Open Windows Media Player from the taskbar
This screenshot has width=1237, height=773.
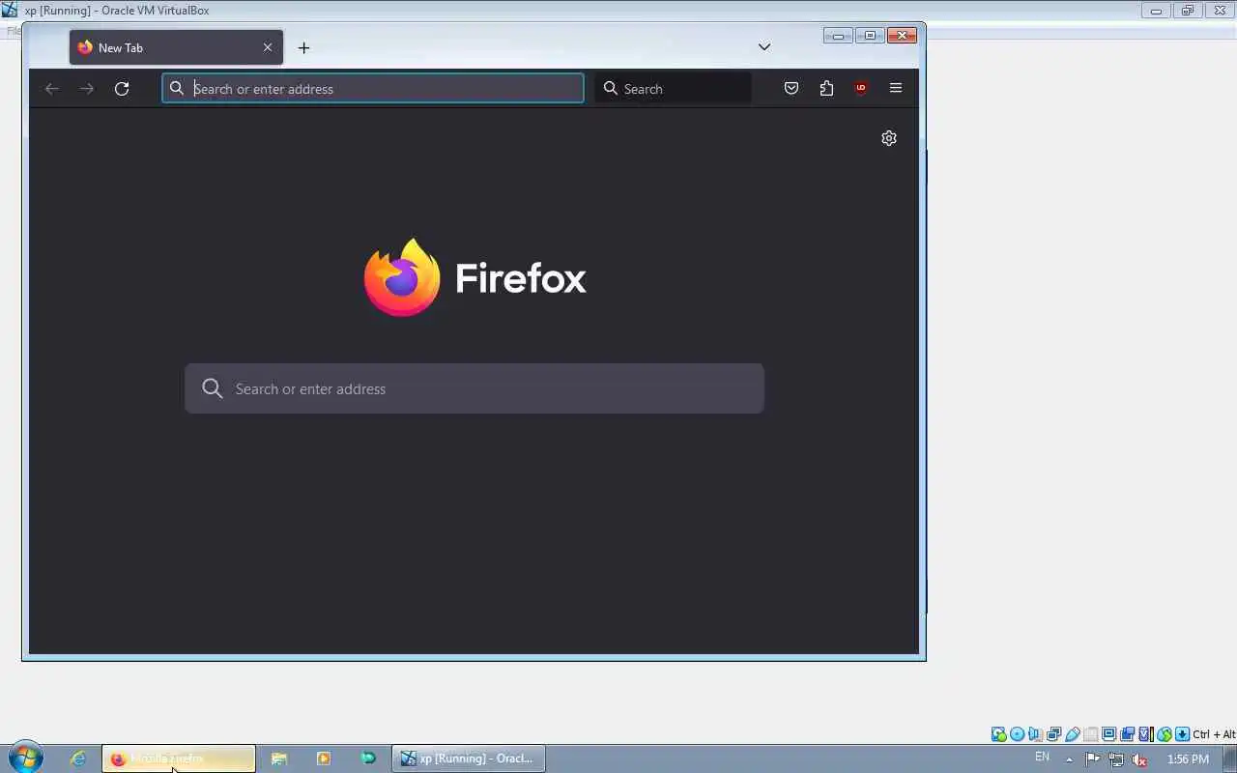tap(324, 759)
